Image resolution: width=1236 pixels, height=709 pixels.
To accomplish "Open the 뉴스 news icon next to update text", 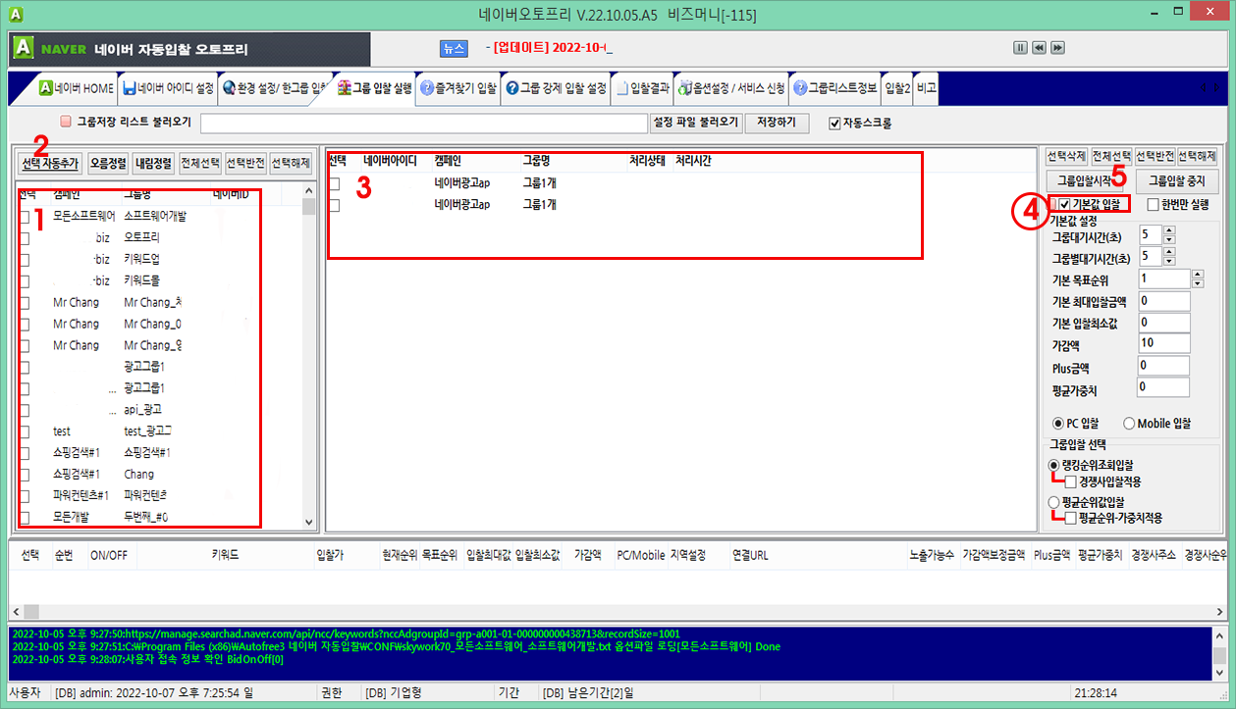I will coord(454,48).
